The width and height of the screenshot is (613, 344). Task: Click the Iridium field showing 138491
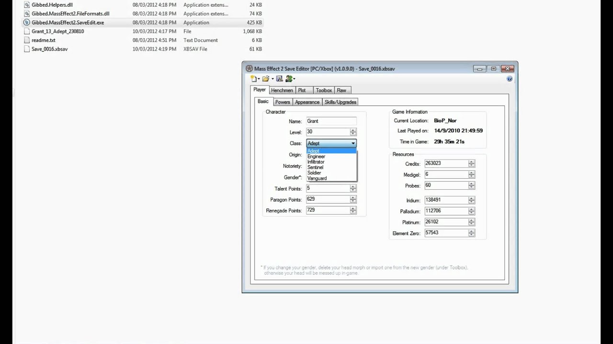pyautogui.click(x=446, y=200)
